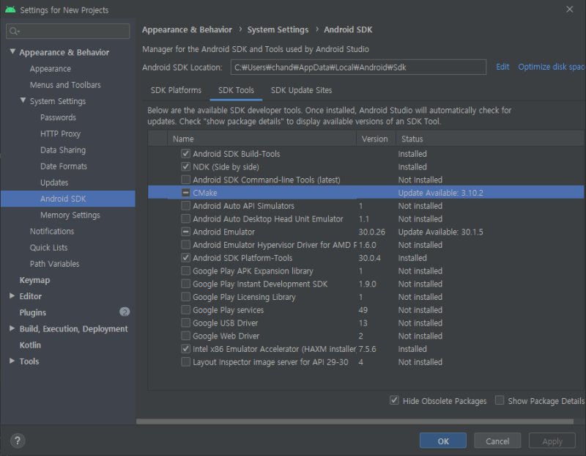Collapse the Appearance & Behavior tree node

12,52
